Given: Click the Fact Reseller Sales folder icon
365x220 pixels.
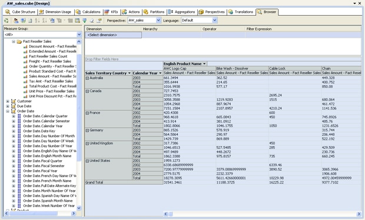Looking at the screenshot, I should tap(19, 42).
